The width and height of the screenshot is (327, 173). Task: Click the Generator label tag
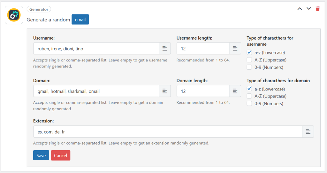[x=39, y=10]
